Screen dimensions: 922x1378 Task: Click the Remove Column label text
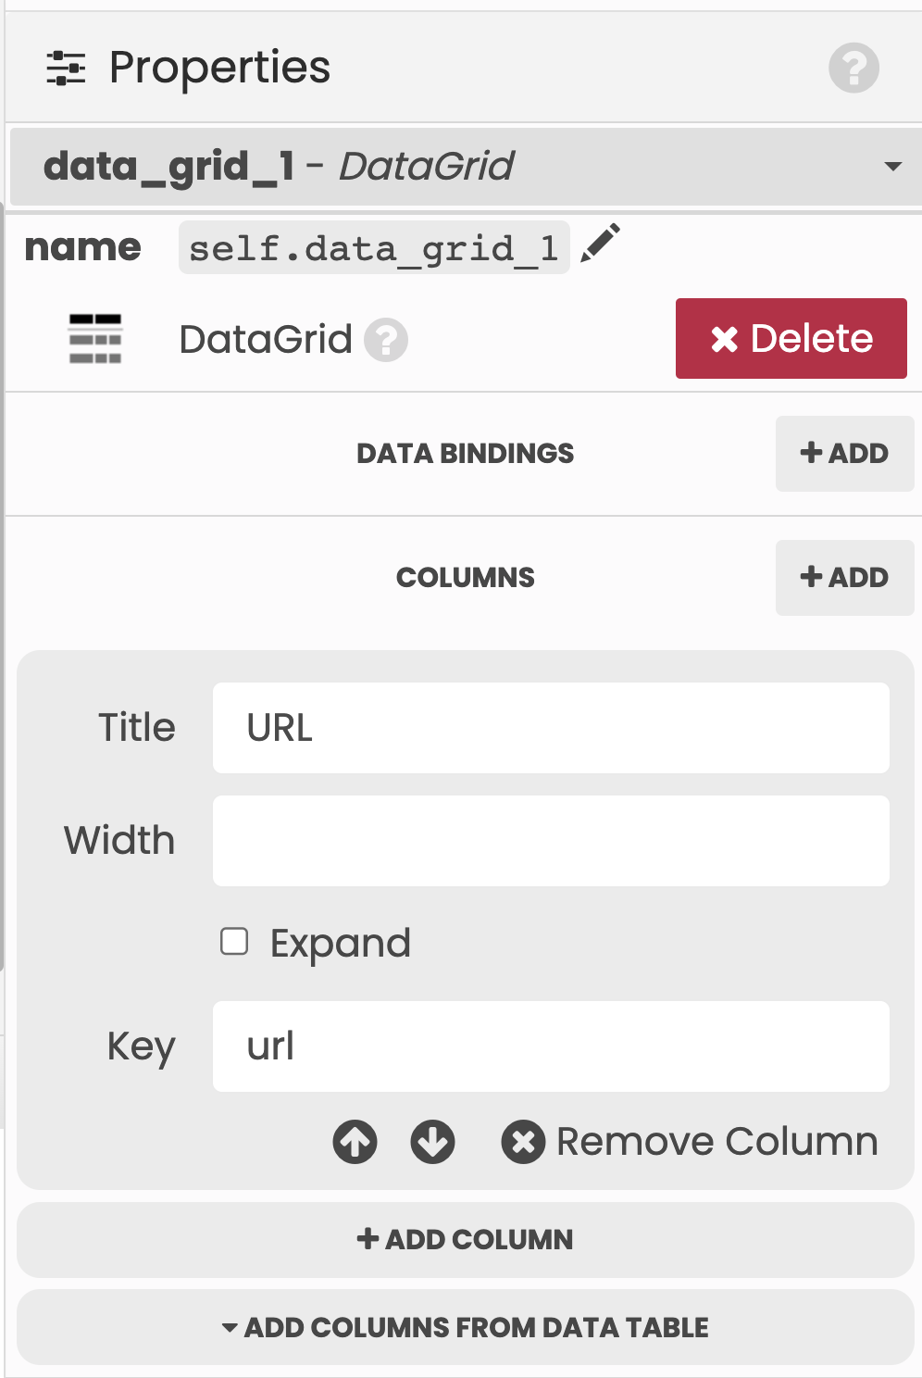(x=716, y=1142)
